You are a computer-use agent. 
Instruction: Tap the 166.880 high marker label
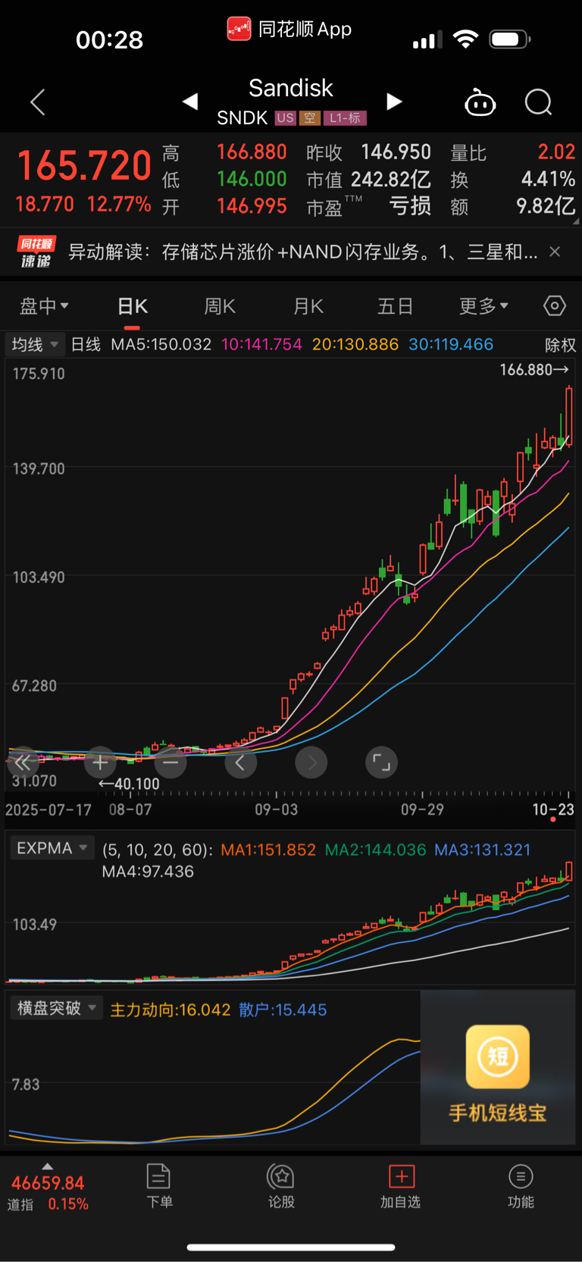click(x=533, y=370)
